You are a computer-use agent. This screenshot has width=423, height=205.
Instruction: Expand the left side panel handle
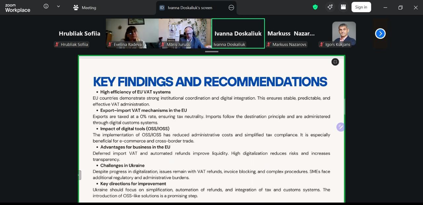80,175
